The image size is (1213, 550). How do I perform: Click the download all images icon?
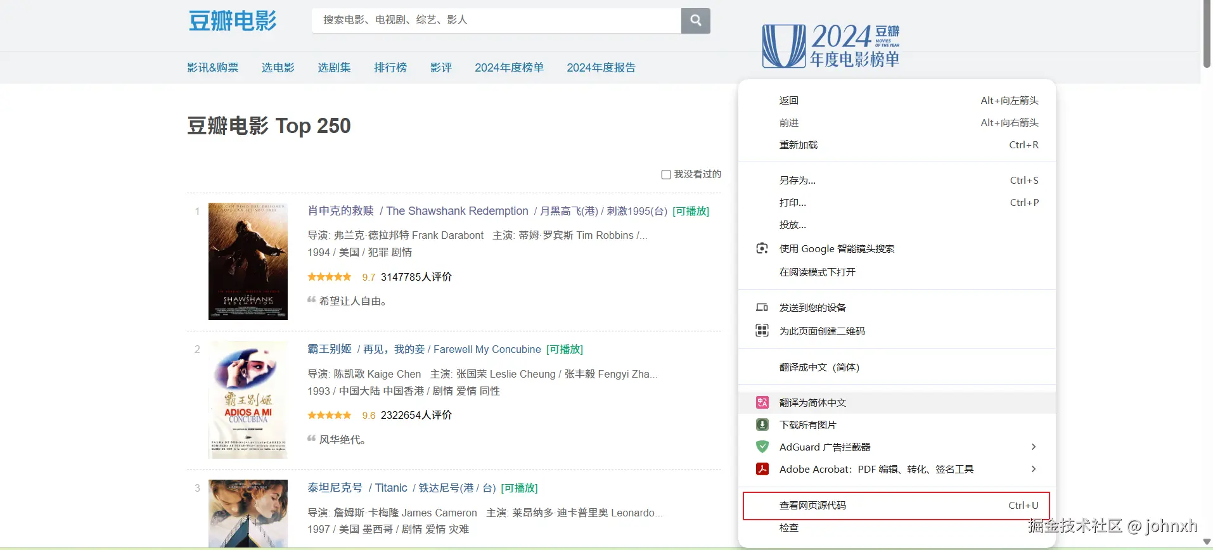(x=762, y=425)
